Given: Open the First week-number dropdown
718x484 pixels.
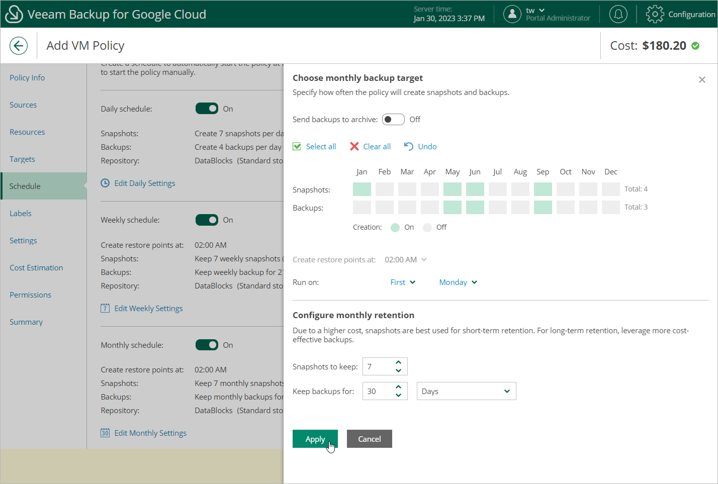Looking at the screenshot, I should (x=403, y=282).
